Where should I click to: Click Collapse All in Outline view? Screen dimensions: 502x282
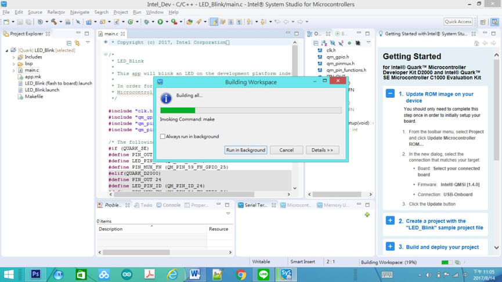click(x=316, y=43)
